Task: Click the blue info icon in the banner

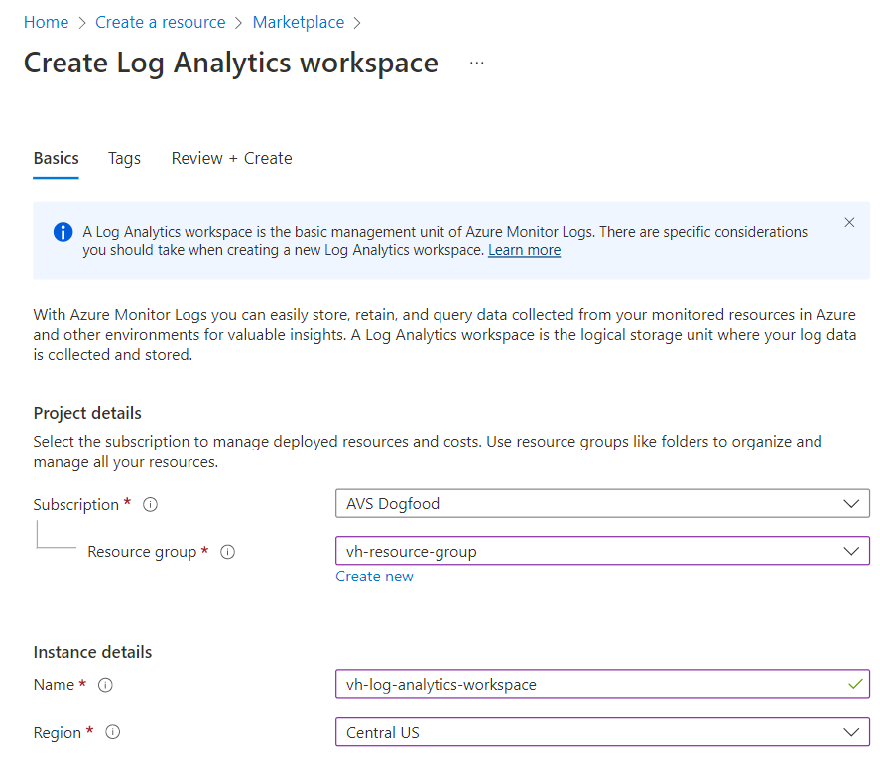Action: 63,232
